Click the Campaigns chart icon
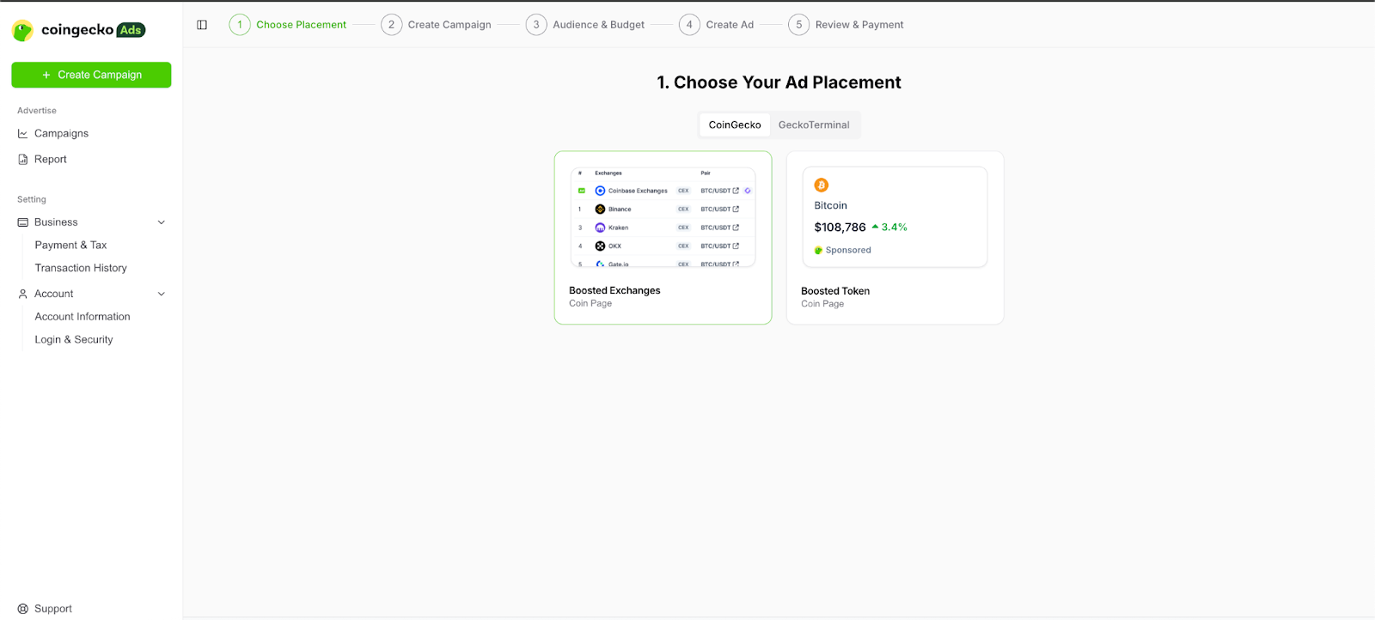The image size is (1375, 620). (23, 134)
